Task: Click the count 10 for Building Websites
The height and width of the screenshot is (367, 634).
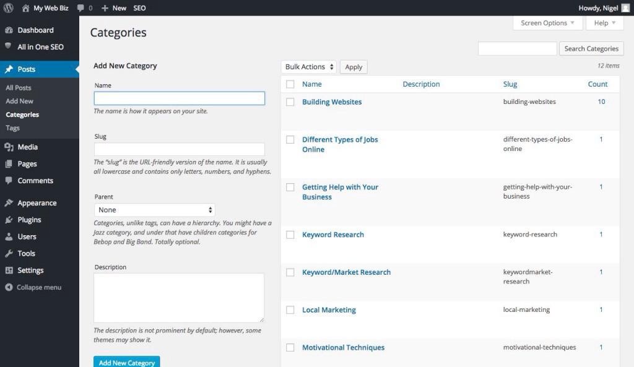Action: [601, 102]
